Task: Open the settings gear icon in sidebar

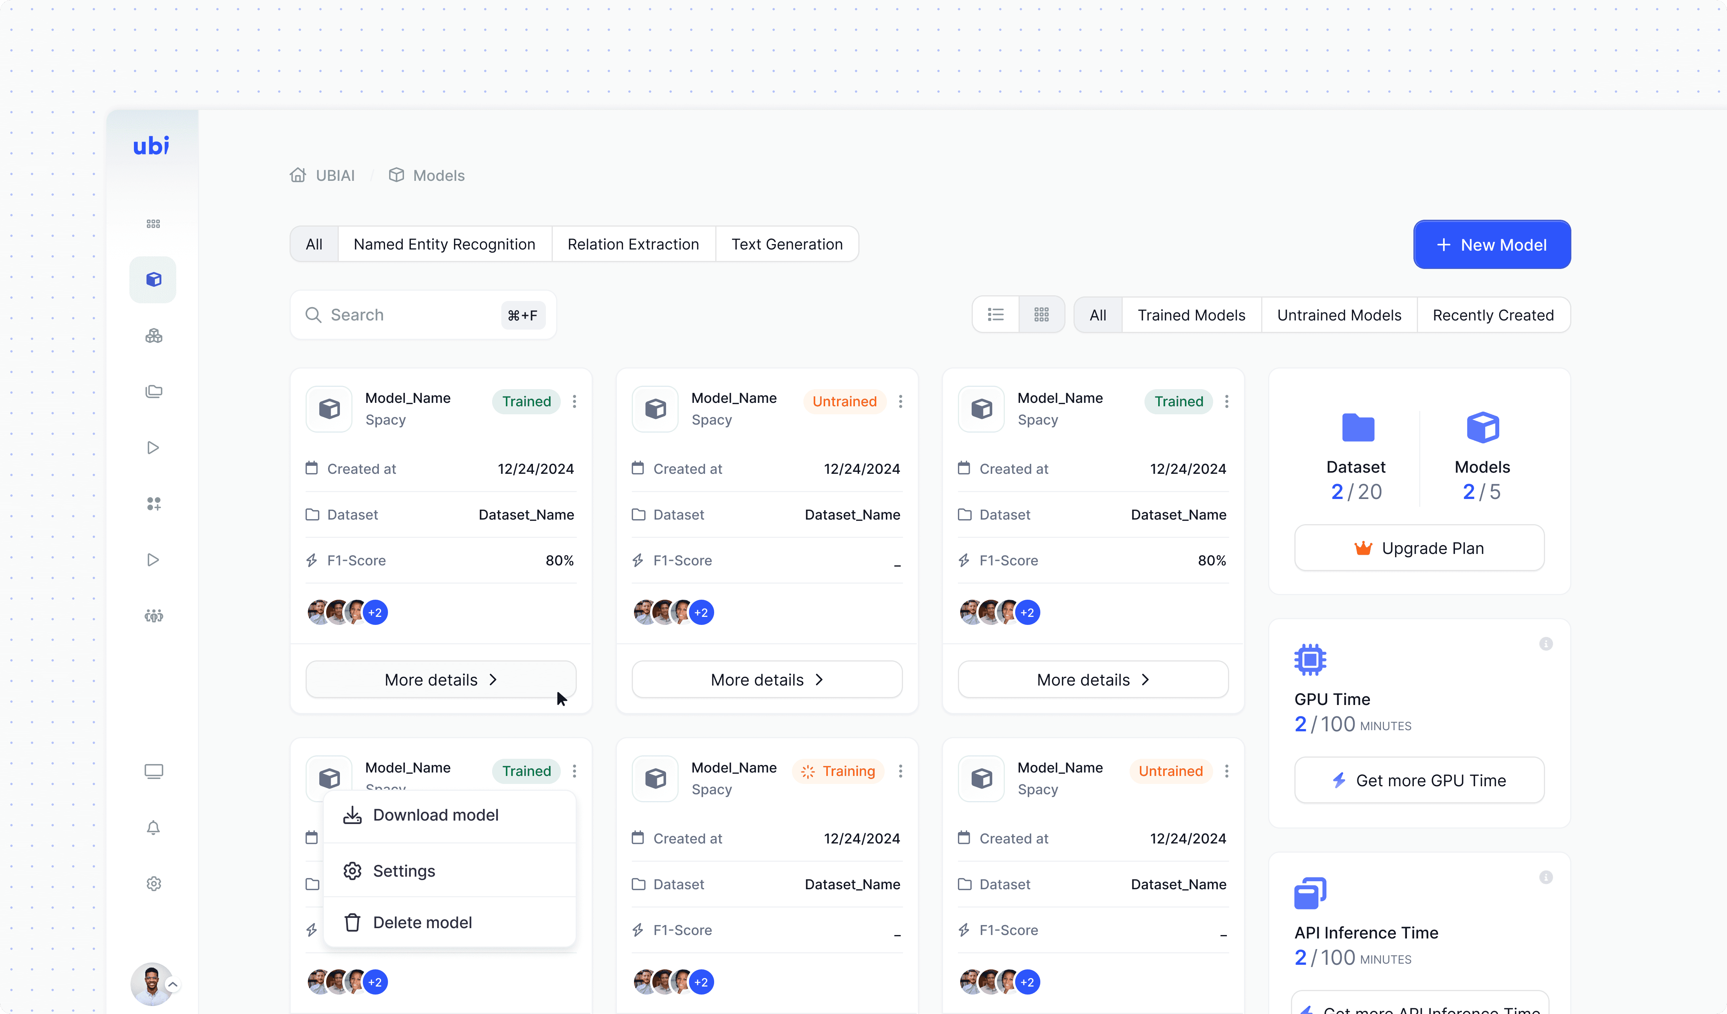Action: [153, 884]
